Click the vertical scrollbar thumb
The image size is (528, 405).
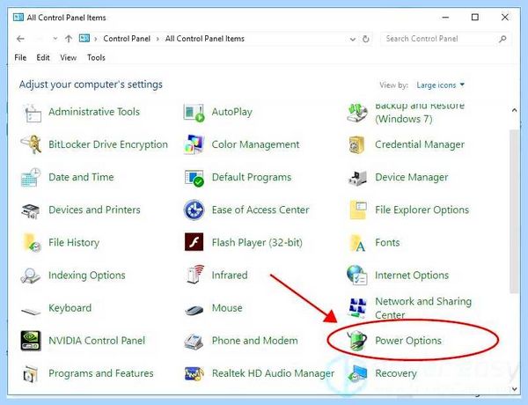click(x=514, y=211)
